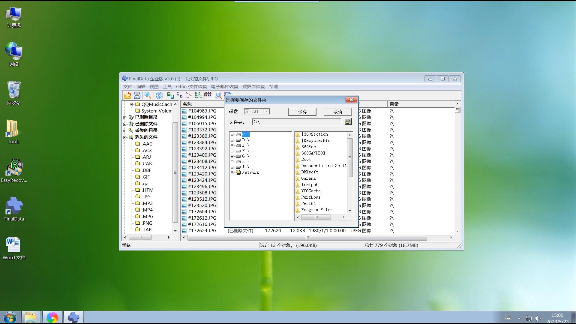Image resolution: width=576 pixels, height=324 pixels.
Task: Click 保存 button to confirm save
Action: tap(302, 112)
